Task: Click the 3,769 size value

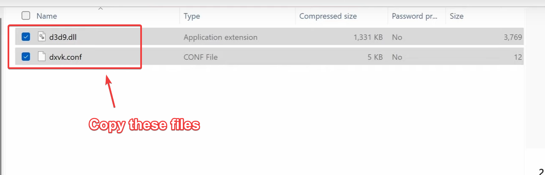Action: point(512,37)
